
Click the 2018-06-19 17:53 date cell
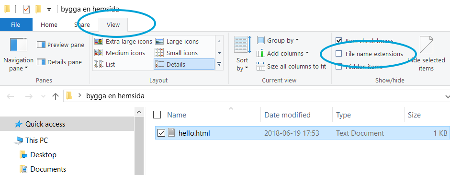[292, 133]
